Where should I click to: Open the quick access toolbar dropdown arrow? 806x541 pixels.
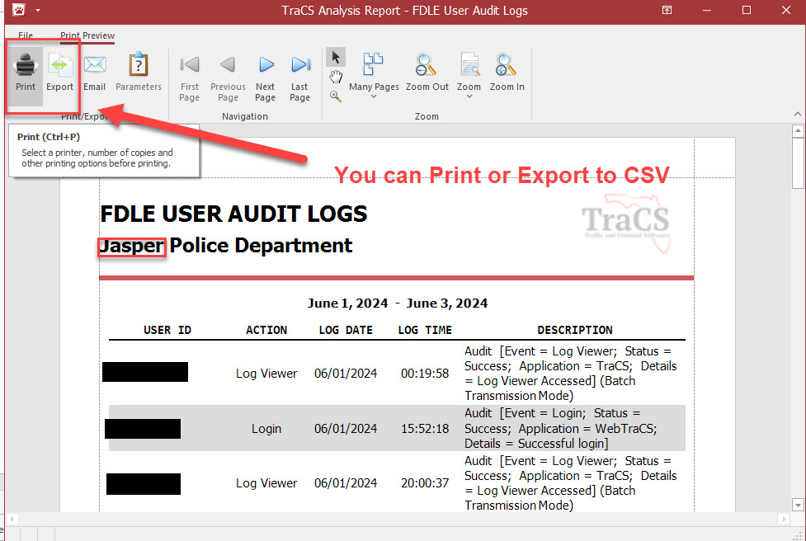pyautogui.click(x=38, y=11)
